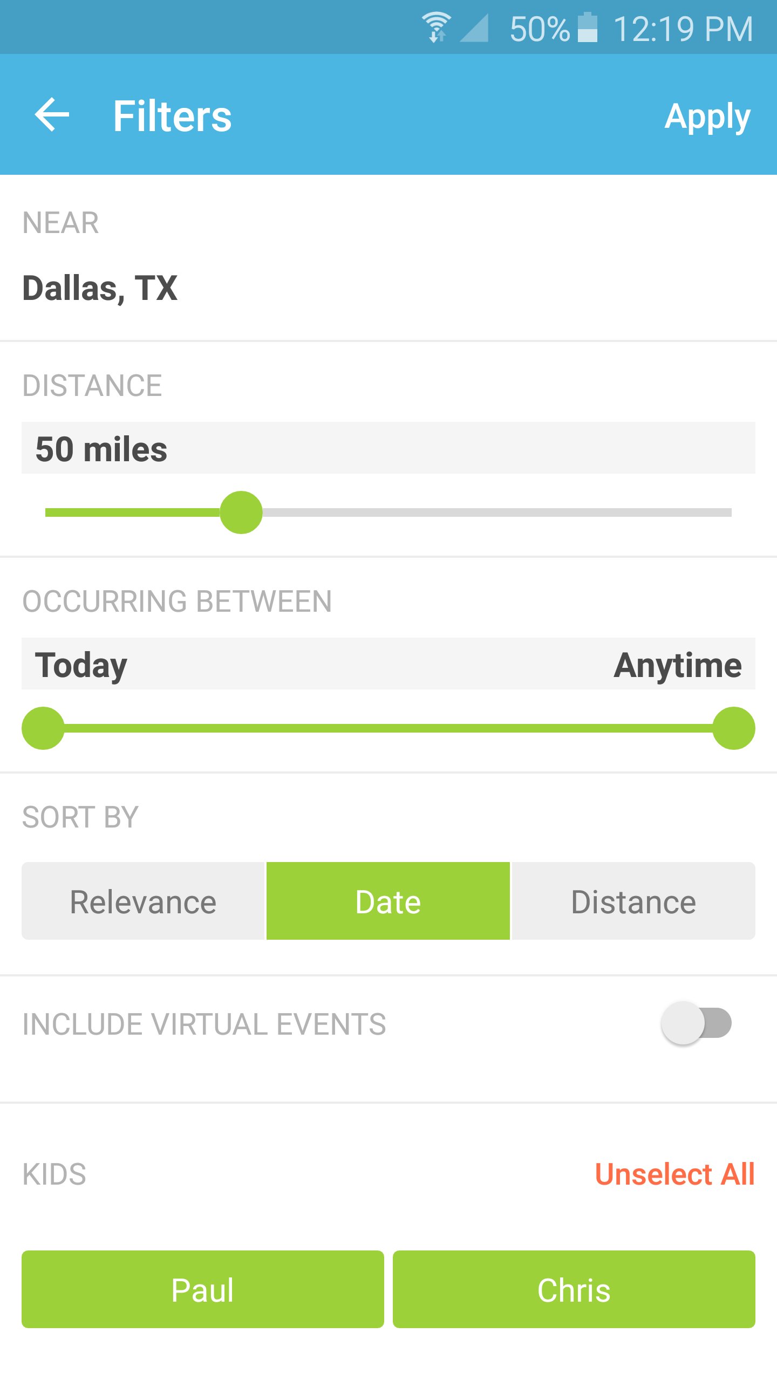
Task: Tap the Anytime end date label
Action: [x=677, y=665]
